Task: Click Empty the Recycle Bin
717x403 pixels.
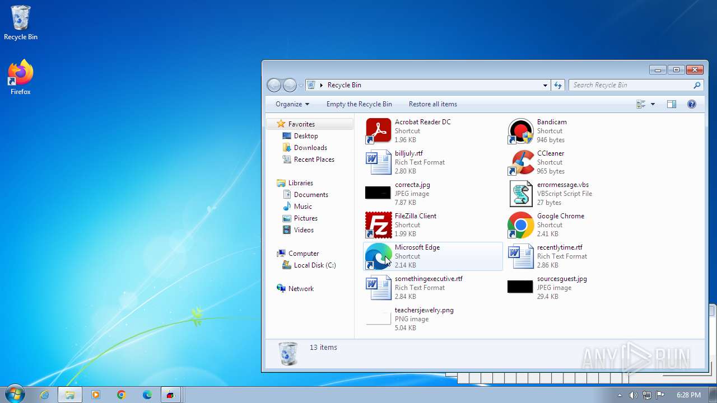Action: (x=359, y=104)
